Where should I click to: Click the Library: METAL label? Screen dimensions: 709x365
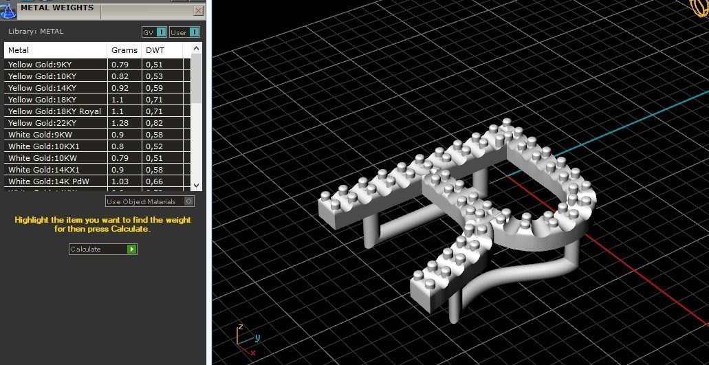pyautogui.click(x=36, y=31)
